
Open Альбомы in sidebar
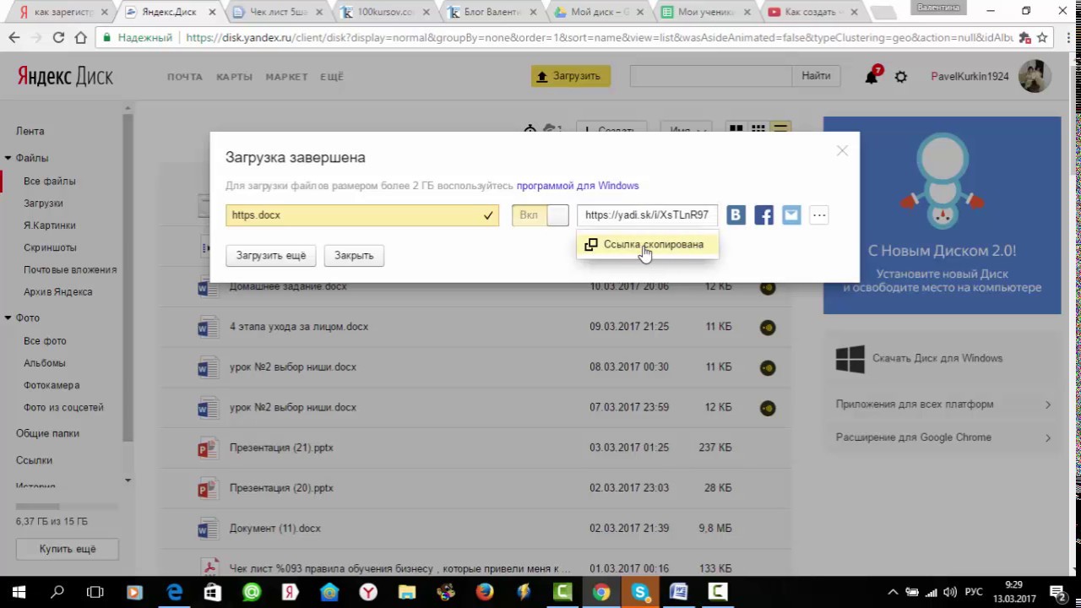click(44, 363)
